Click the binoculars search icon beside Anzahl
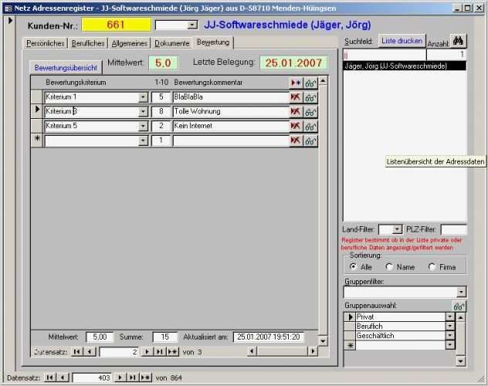 [458, 41]
